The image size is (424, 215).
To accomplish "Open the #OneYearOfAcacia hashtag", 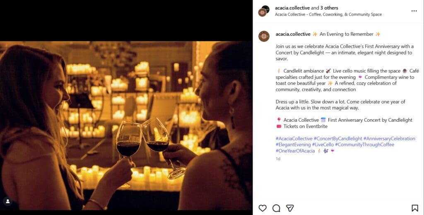I will 295,151.
